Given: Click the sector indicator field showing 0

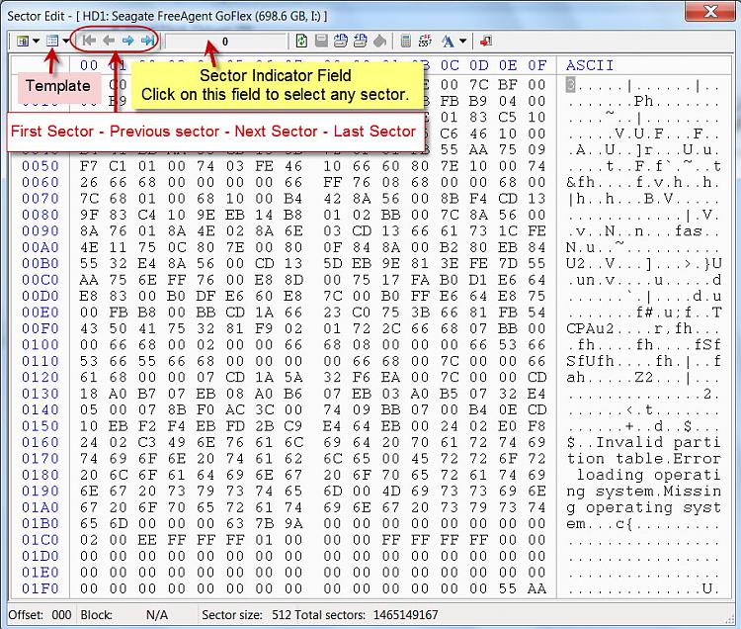Looking at the screenshot, I should coord(225,42).
